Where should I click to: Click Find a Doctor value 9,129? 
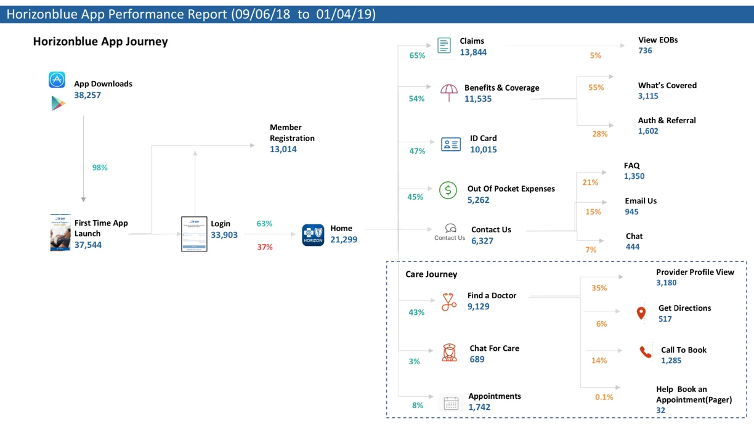tap(479, 306)
